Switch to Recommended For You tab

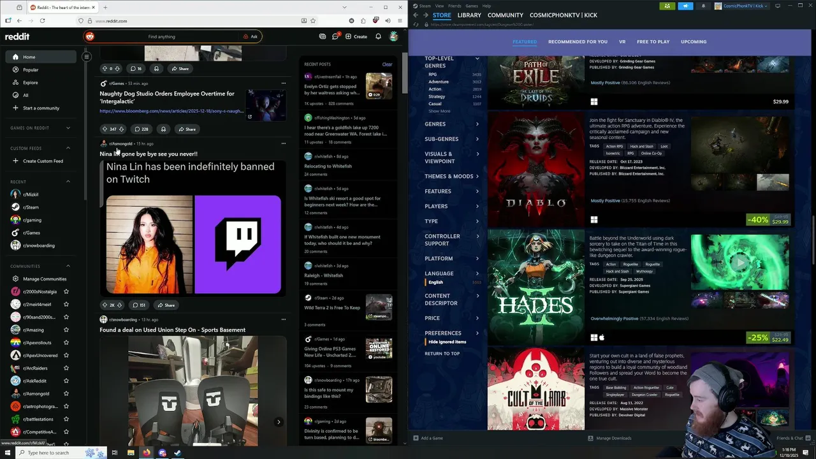[x=578, y=41]
